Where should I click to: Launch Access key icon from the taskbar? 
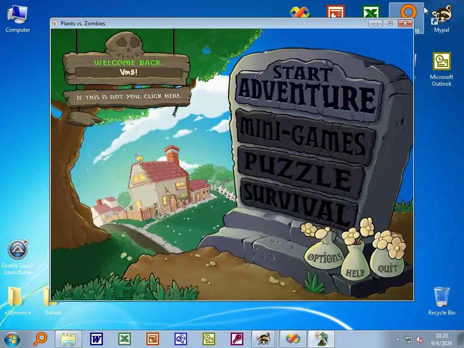click(237, 339)
